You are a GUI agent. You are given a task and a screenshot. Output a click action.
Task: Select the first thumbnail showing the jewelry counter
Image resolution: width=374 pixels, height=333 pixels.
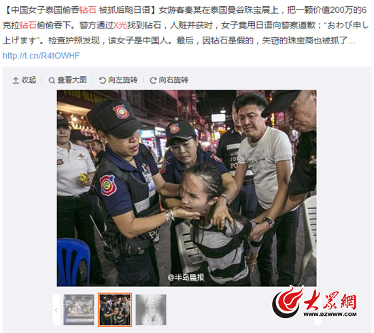(79, 310)
